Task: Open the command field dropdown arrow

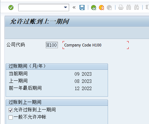Action: click(65, 8)
